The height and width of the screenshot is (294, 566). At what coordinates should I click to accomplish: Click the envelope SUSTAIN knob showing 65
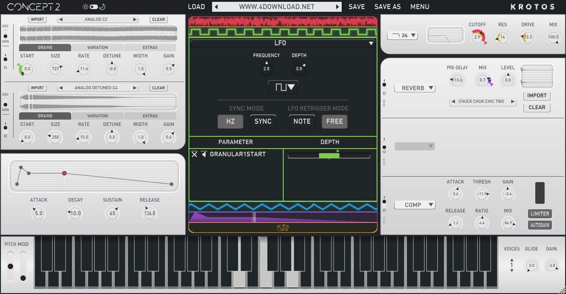click(x=112, y=213)
